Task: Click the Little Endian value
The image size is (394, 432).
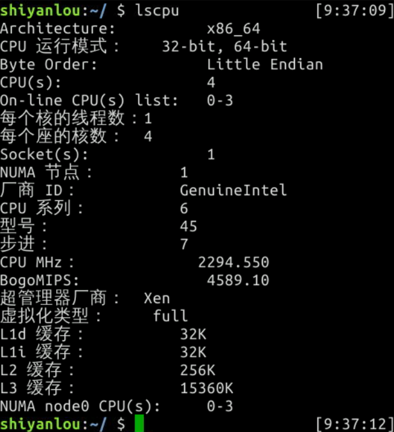Action: point(265,64)
